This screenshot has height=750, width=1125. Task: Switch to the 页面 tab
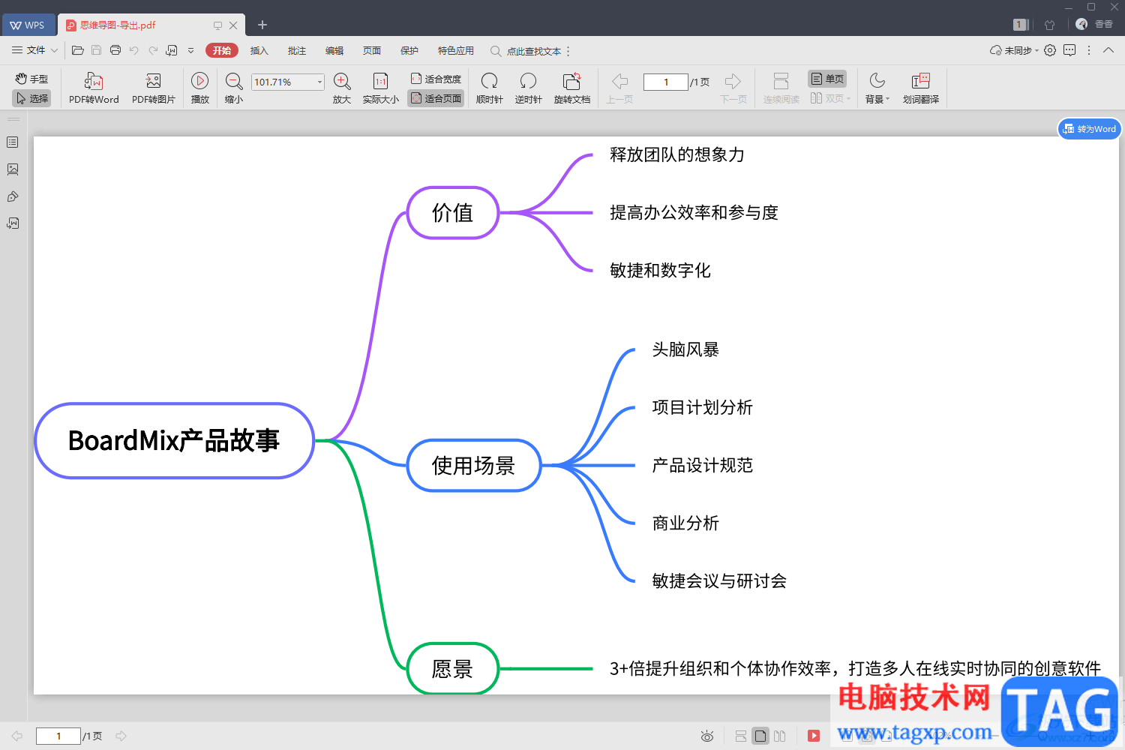point(372,50)
